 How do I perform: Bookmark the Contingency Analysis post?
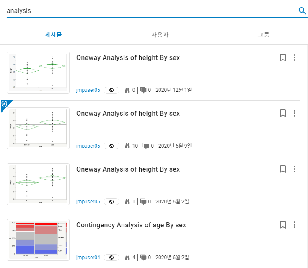(x=283, y=225)
